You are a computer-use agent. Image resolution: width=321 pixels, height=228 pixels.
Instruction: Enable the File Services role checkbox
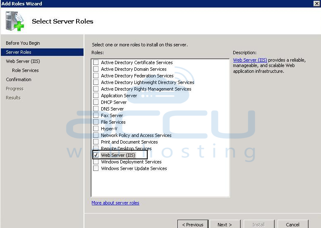pyautogui.click(x=96, y=122)
